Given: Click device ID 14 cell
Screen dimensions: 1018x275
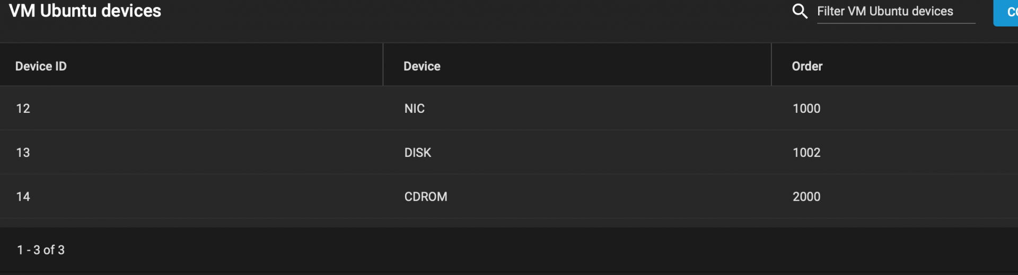Looking at the screenshot, I should [x=23, y=197].
